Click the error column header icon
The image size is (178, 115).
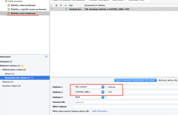(x=56, y=5)
